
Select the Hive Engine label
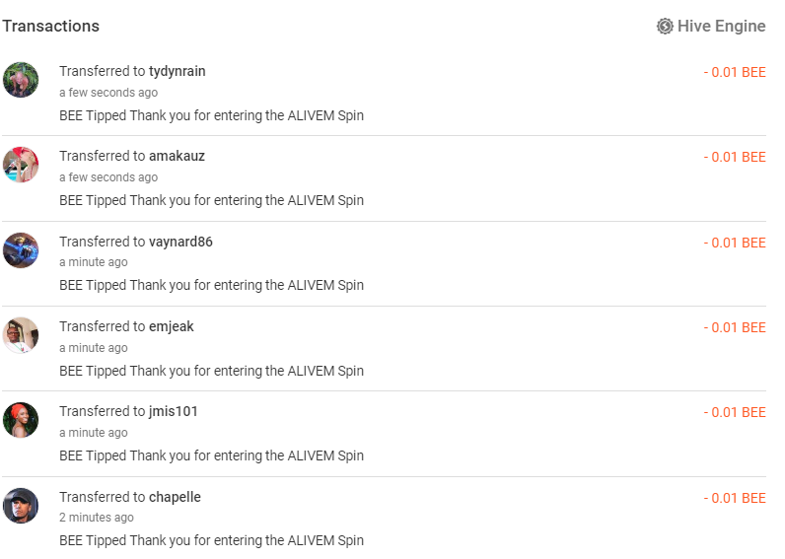pos(722,26)
